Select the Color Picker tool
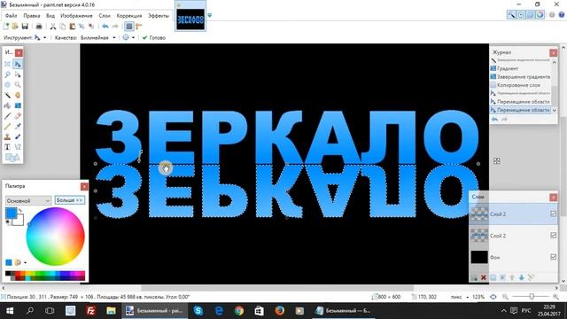The width and height of the screenshot is (567, 319). coord(18,127)
